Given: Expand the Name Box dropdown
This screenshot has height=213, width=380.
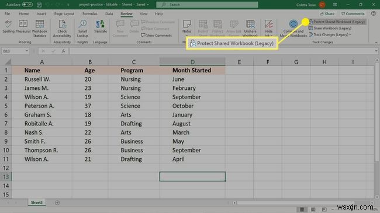Looking at the screenshot, I should click(x=27, y=51).
